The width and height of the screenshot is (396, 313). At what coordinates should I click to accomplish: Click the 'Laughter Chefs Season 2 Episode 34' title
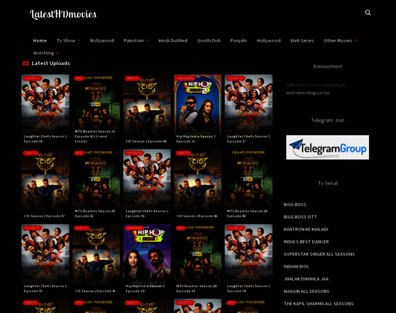[249, 288]
